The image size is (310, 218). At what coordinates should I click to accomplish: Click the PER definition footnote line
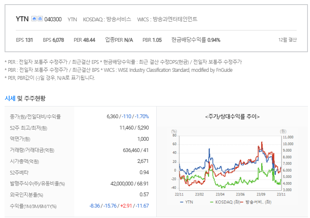tap(123, 62)
